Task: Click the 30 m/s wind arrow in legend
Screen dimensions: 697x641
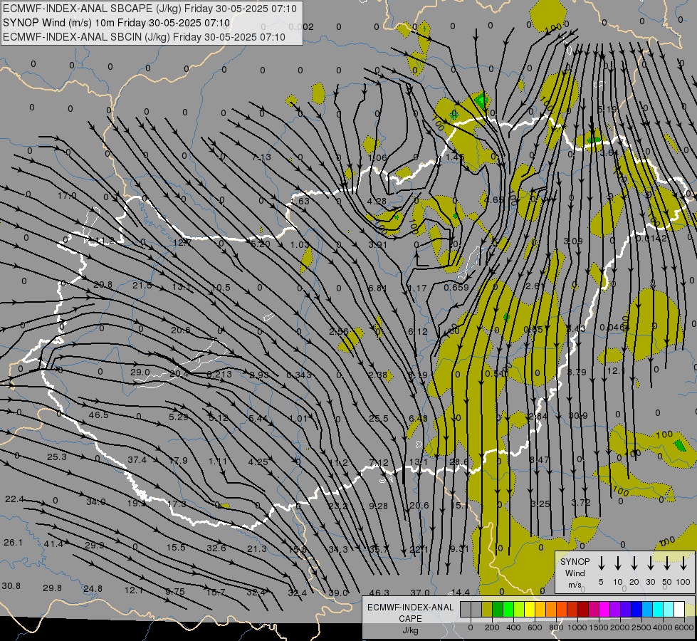Action: (x=651, y=563)
